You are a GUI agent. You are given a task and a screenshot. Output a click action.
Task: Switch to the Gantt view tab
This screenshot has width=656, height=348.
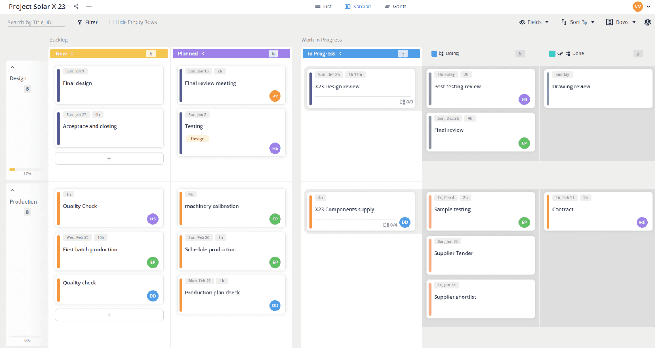pyautogui.click(x=395, y=7)
